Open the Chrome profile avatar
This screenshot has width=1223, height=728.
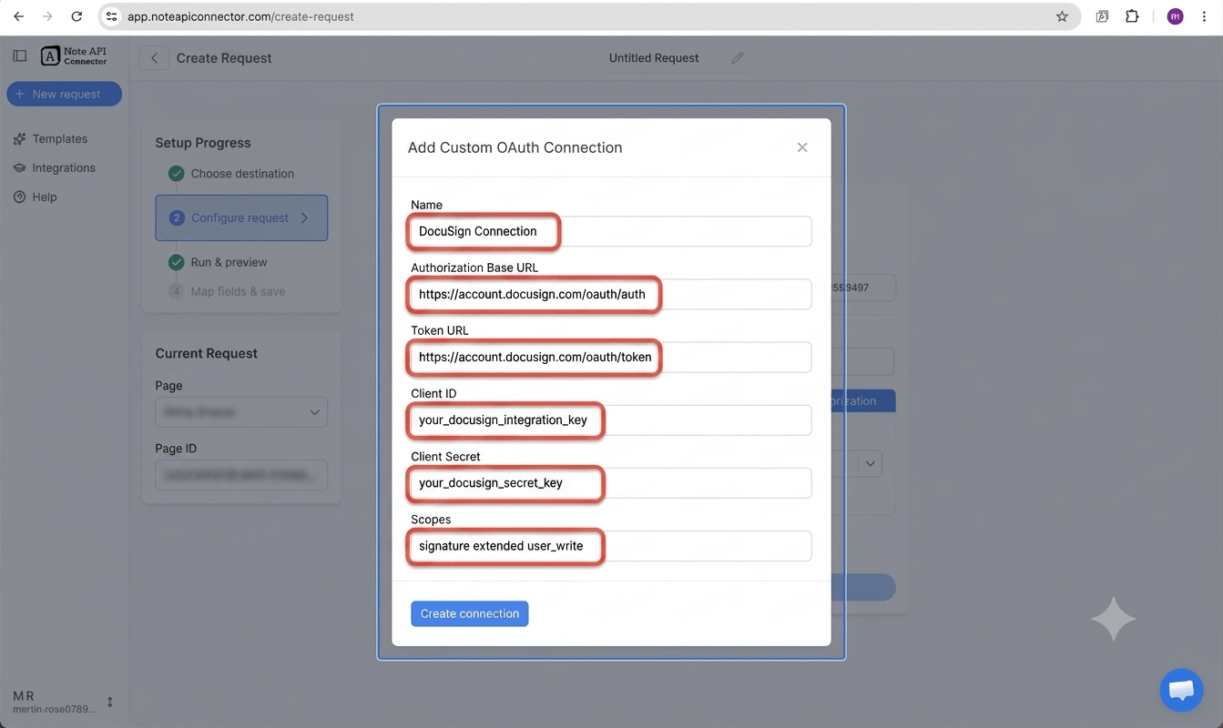coord(1176,16)
